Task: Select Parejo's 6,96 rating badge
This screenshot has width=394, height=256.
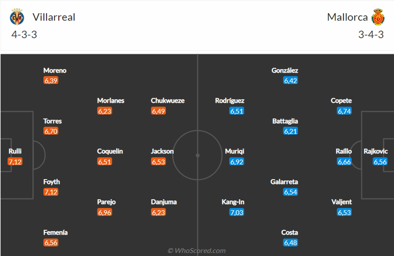Action: (x=104, y=212)
